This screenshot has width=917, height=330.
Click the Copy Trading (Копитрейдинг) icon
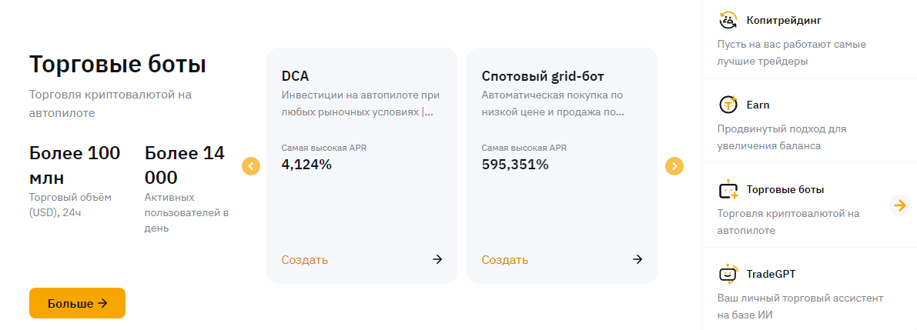click(728, 20)
